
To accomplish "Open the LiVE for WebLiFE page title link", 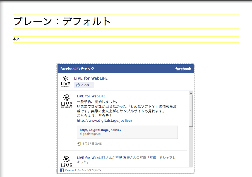I will tap(91, 78).
